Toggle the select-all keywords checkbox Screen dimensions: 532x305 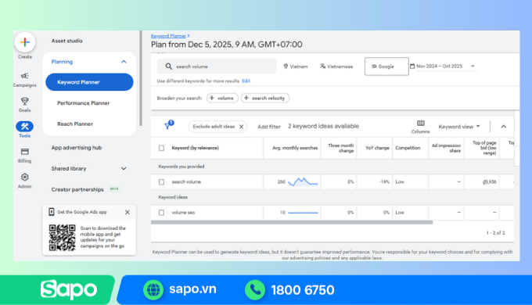click(x=161, y=148)
